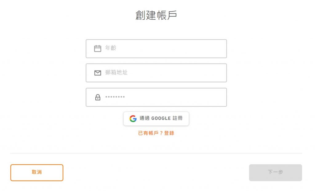The width and height of the screenshot is (315, 191).
Task: Click the calendar icon in the 年齡 field
Action: pyautogui.click(x=98, y=48)
